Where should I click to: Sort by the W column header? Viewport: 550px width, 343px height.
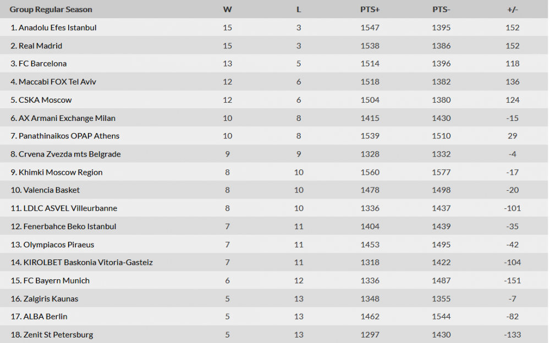coord(227,9)
